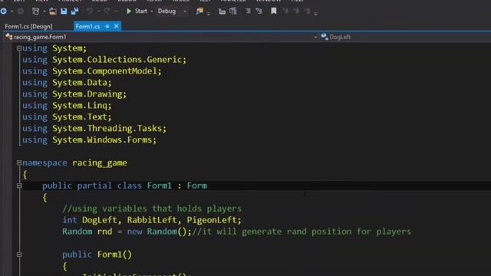Click the first greyed icon right of the bookmark

coord(285,11)
